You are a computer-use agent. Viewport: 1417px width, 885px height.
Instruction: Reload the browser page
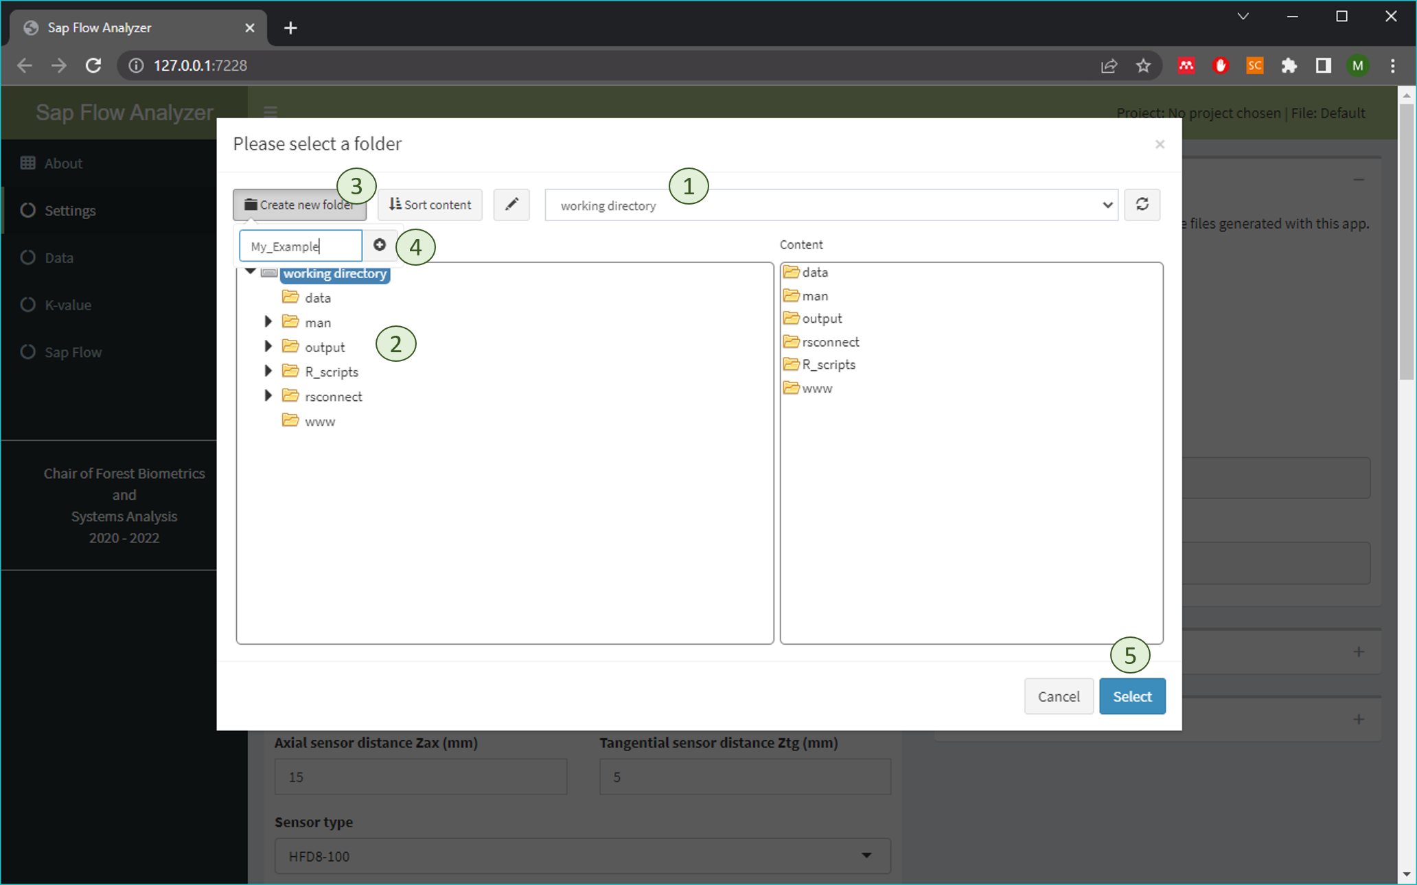pos(93,65)
